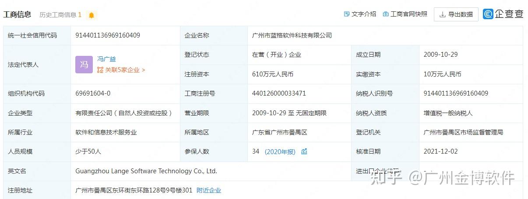Viewport: 528px width, 199px height.
Task: Open legal representative 冯广益 link
Action: click(106, 59)
